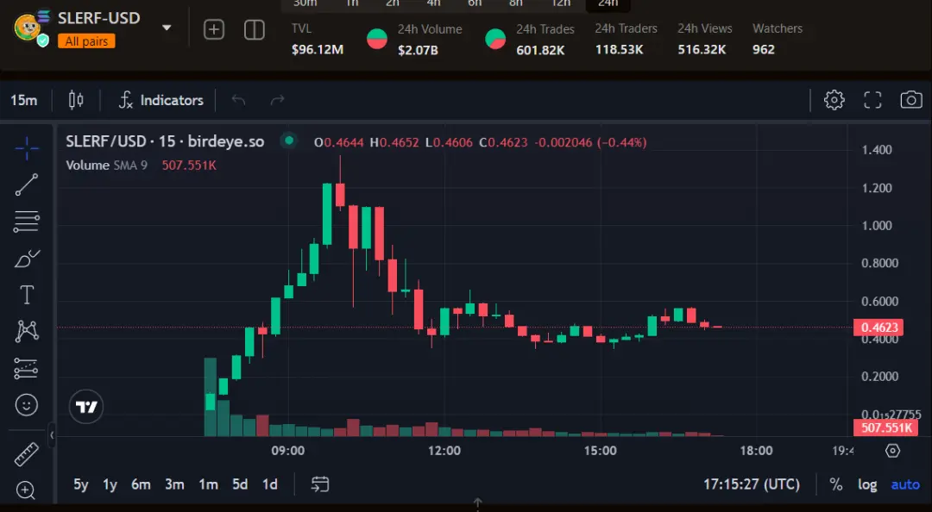Click the 1.200 price axis label
Screen dimensions: 932x512
point(877,188)
